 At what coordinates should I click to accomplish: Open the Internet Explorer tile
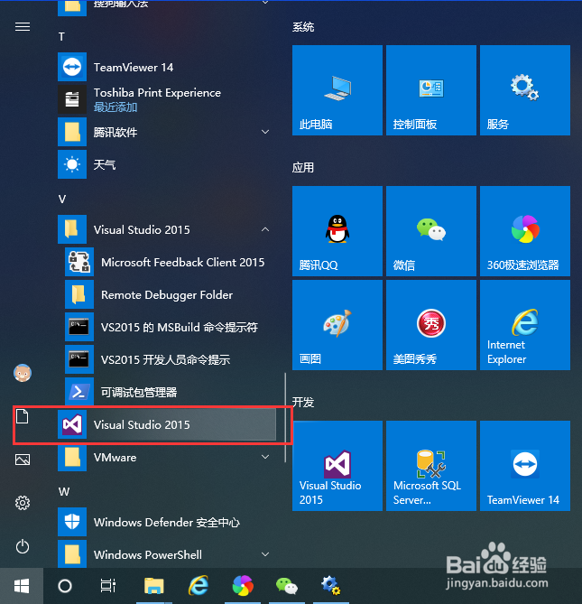click(525, 325)
